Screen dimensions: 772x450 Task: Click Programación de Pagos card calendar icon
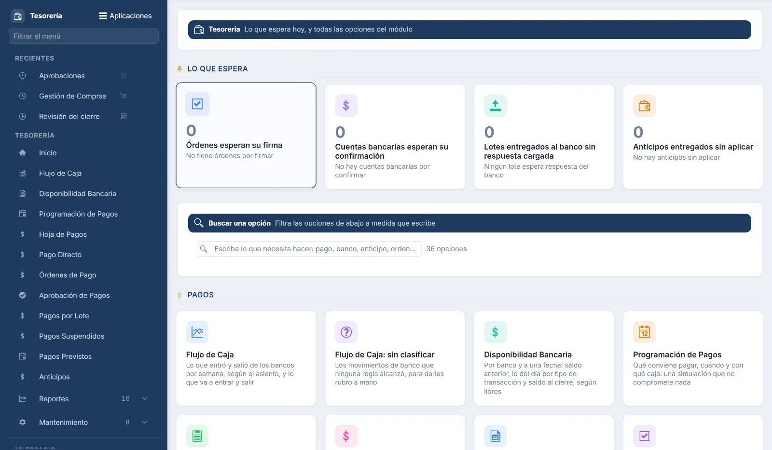coord(644,332)
